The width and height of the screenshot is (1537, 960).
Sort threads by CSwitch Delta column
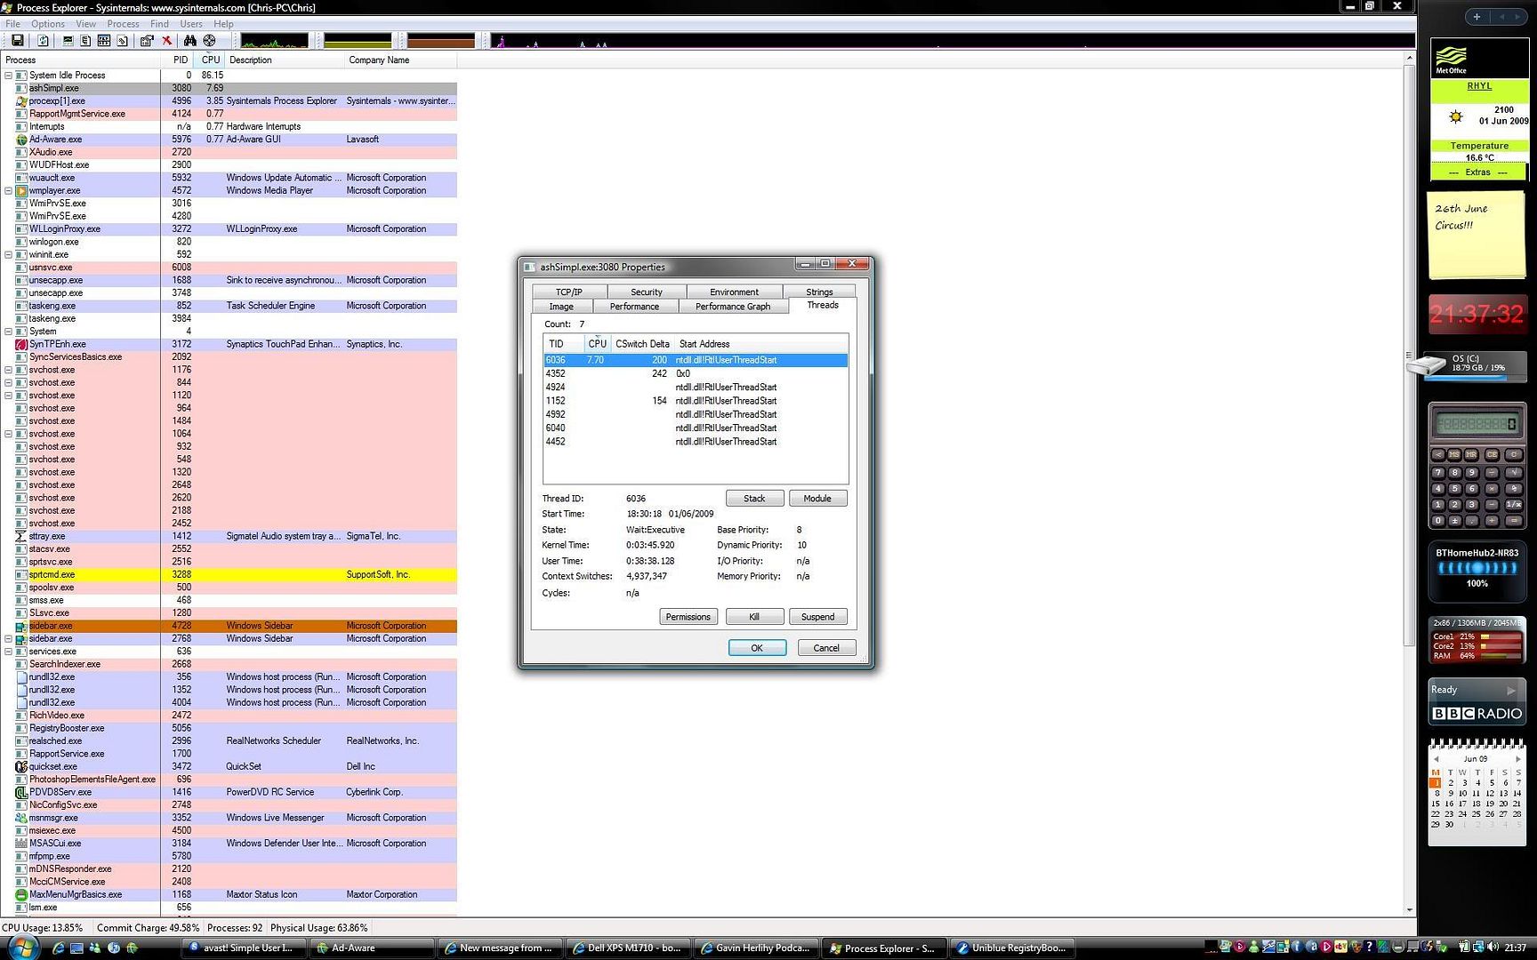click(642, 344)
